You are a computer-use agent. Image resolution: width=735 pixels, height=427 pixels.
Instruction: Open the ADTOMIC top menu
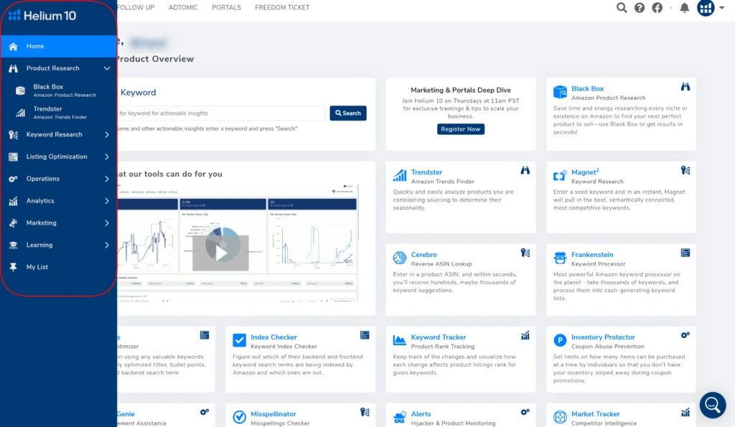[183, 7]
